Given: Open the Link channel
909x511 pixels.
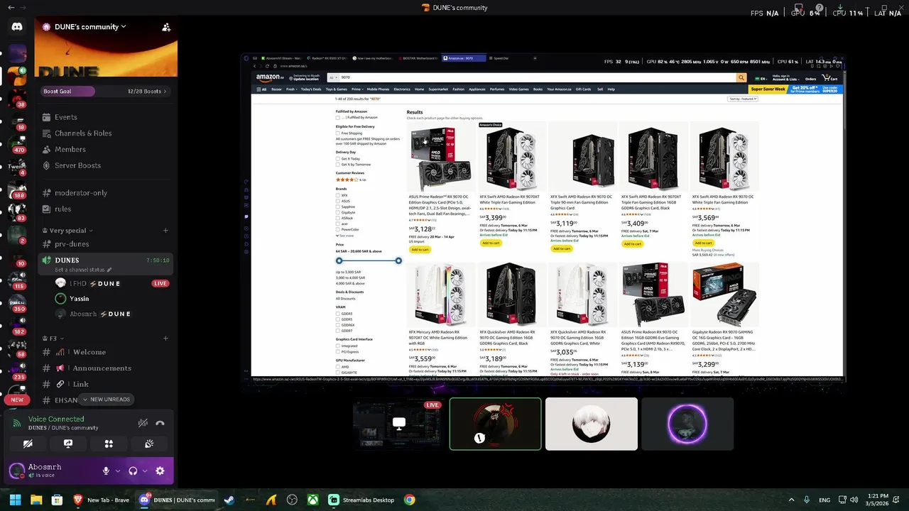Looking at the screenshot, I should [x=106, y=384].
